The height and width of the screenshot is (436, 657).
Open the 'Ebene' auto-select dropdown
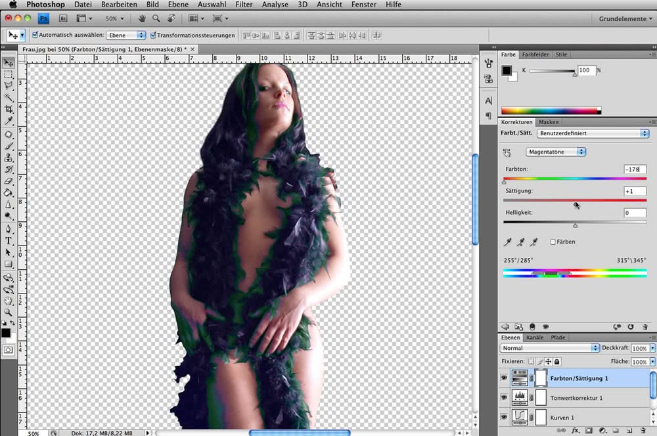click(126, 35)
